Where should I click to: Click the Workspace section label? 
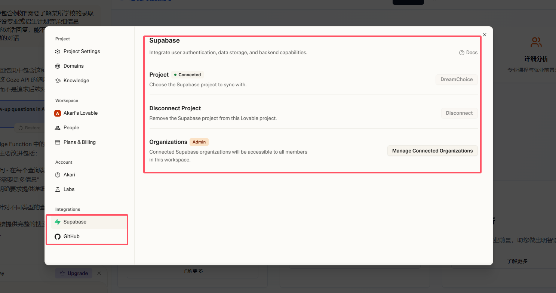click(67, 101)
